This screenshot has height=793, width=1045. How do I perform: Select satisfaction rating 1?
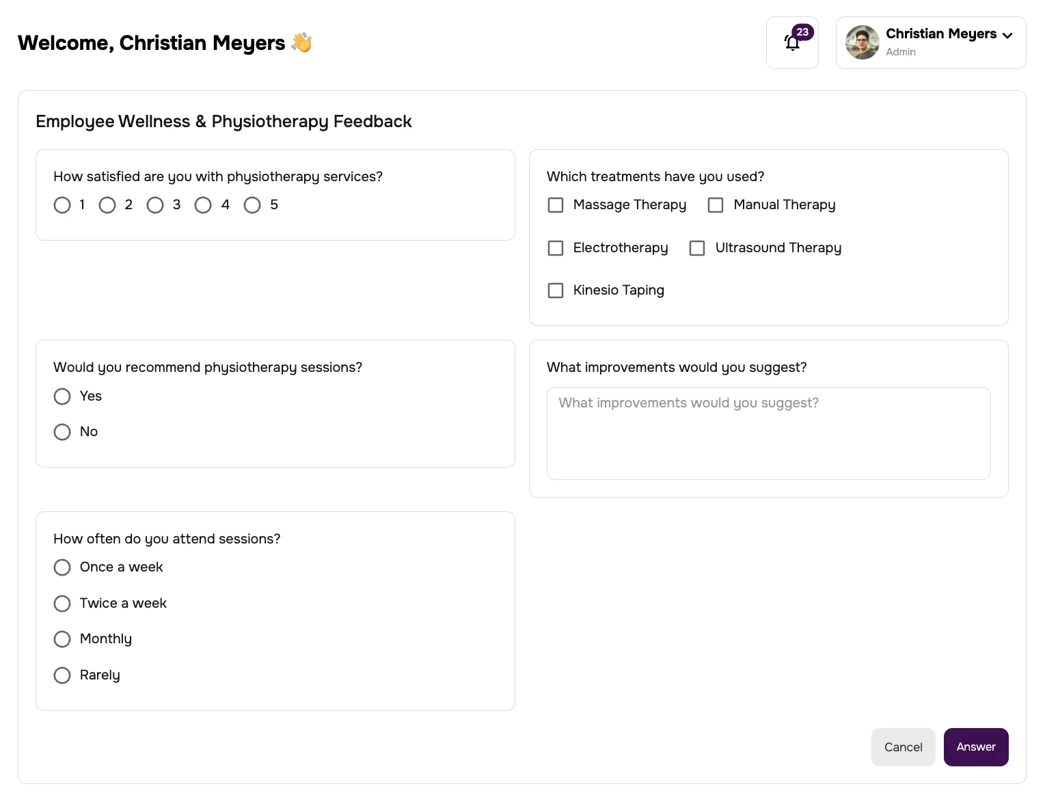pos(62,204)
